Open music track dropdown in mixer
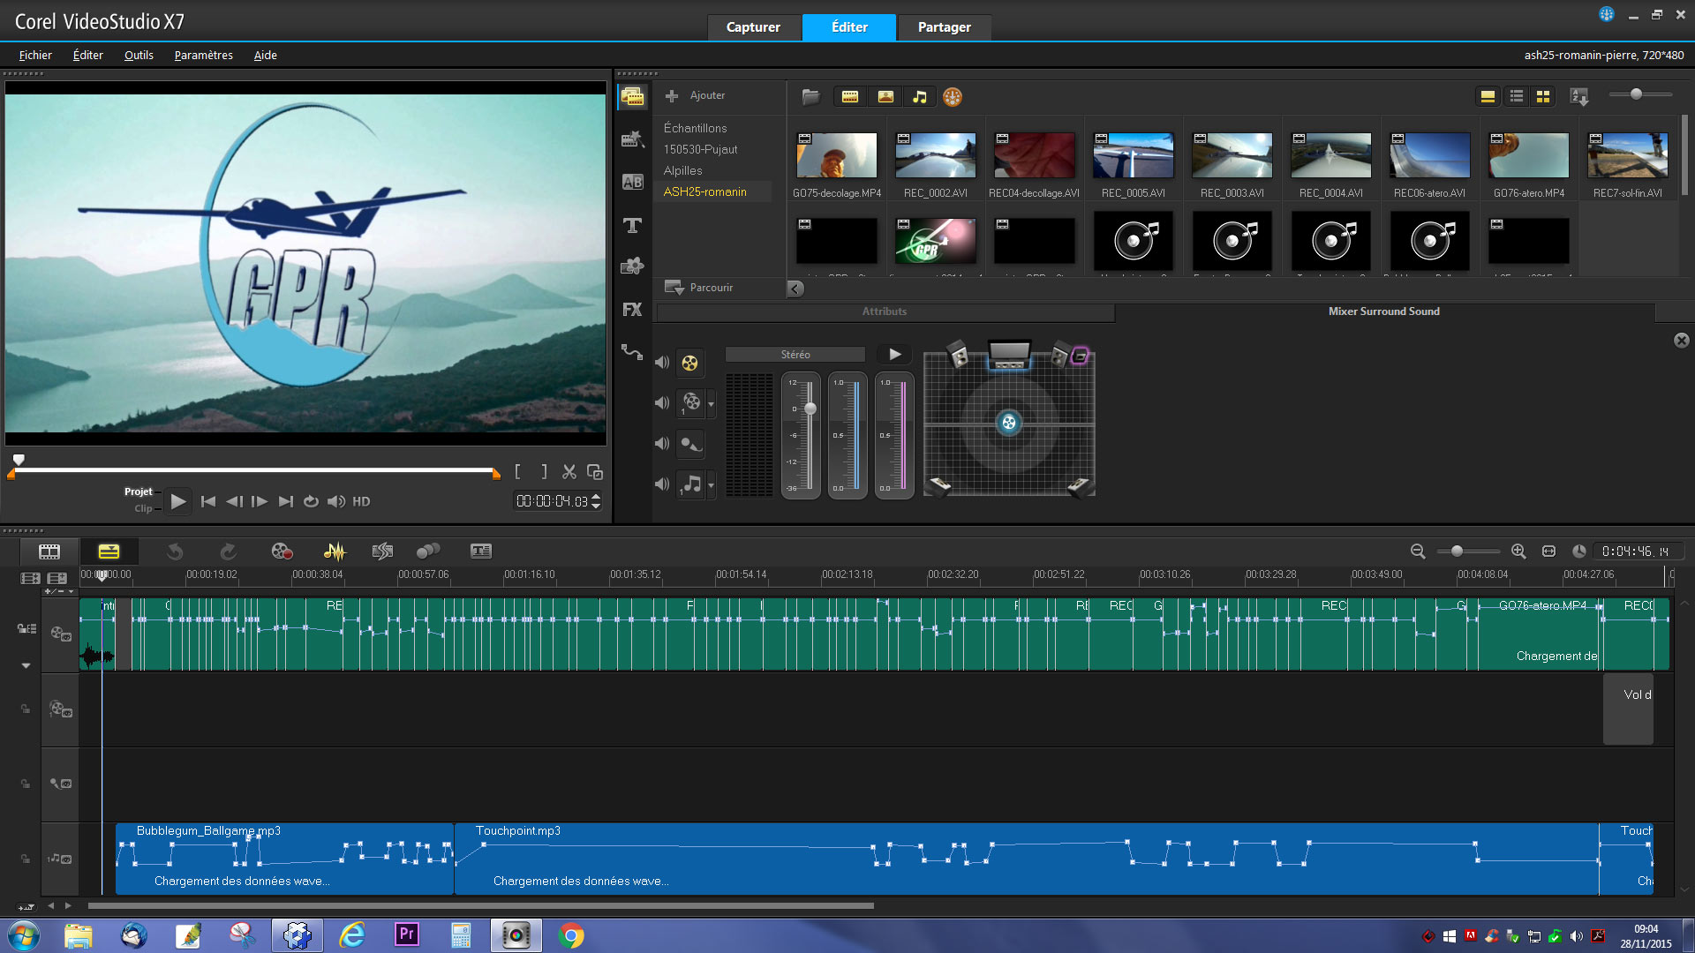 (712, 485)
